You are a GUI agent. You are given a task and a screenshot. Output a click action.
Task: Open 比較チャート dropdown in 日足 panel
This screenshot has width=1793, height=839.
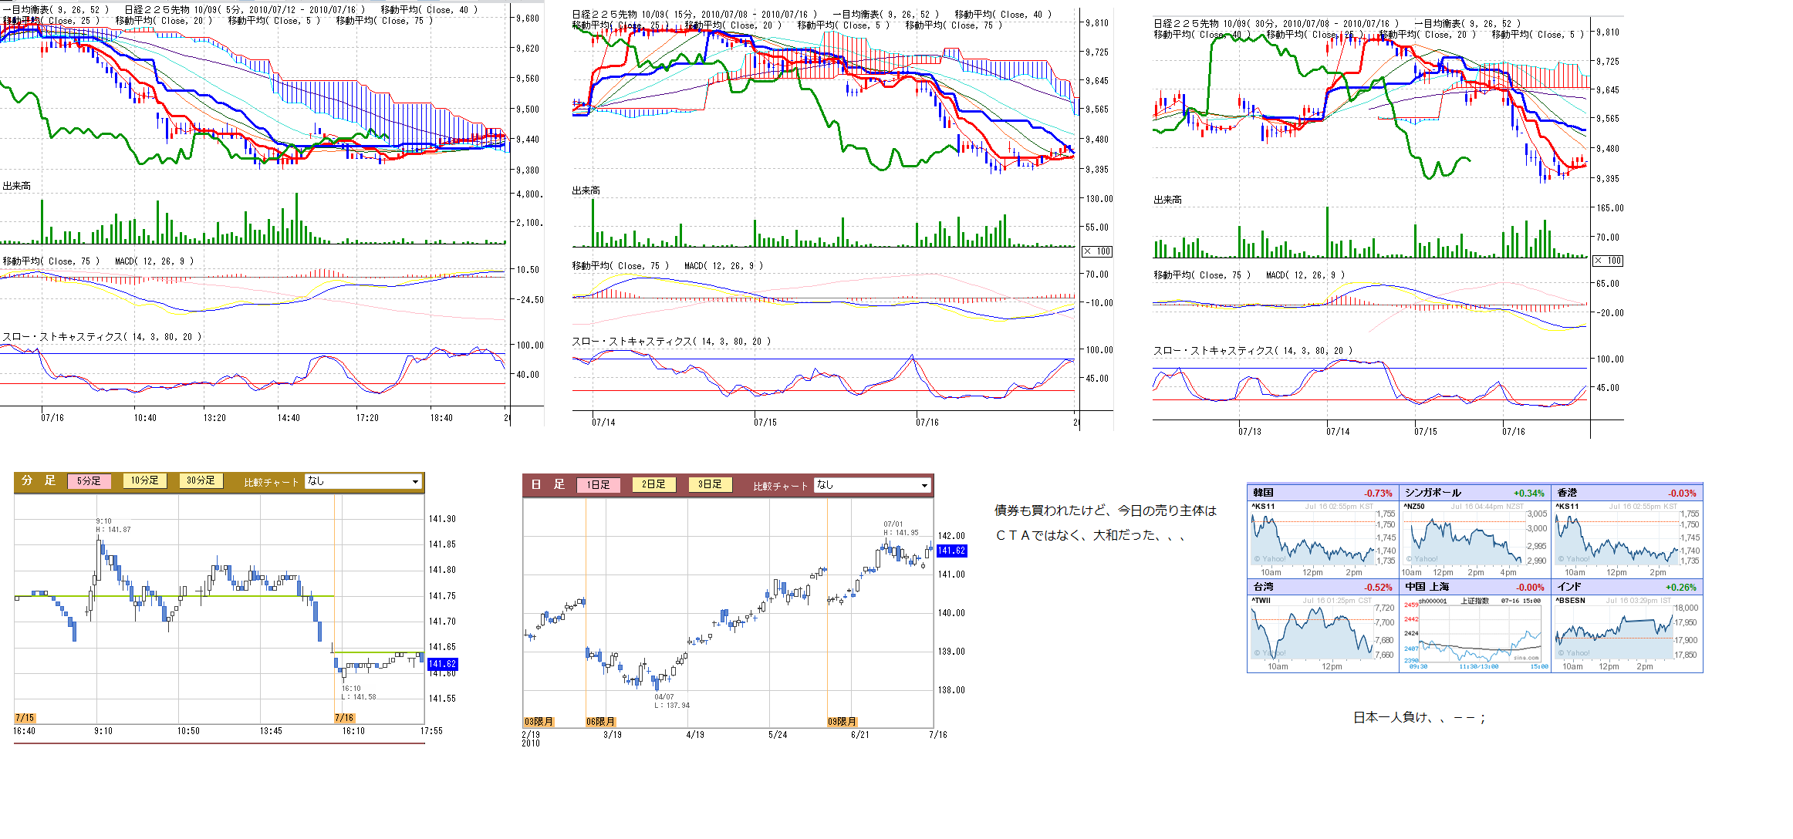pos(872,485)
